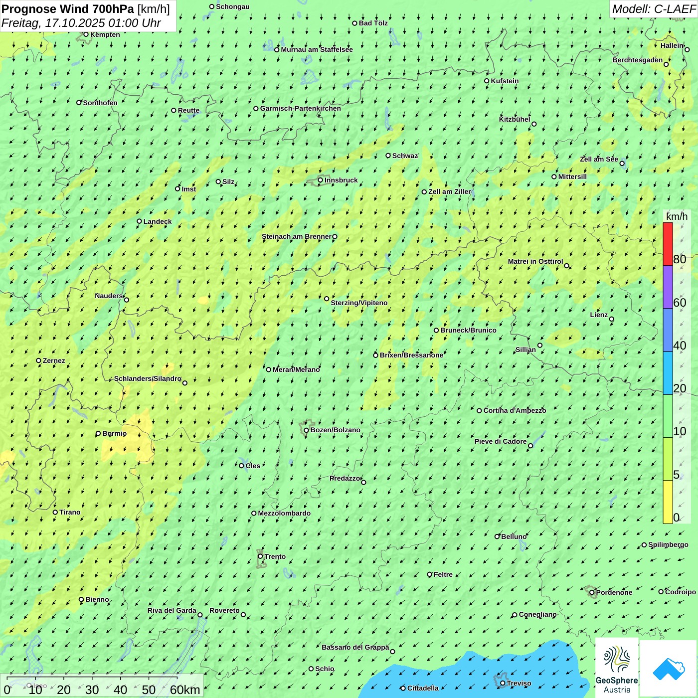Click the Imst label
Screen dimensions: 698x698
pyautogui.click(x=188, y=189)
